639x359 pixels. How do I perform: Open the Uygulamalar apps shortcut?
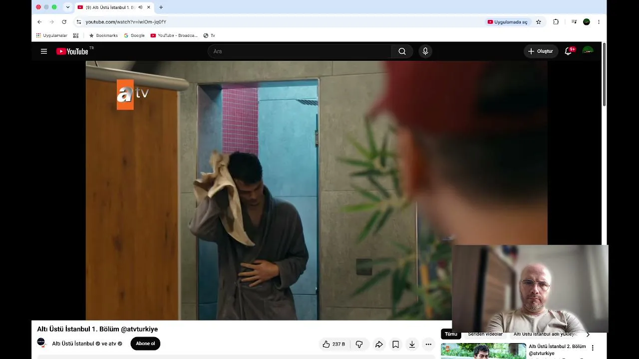[x=51, y=36]
